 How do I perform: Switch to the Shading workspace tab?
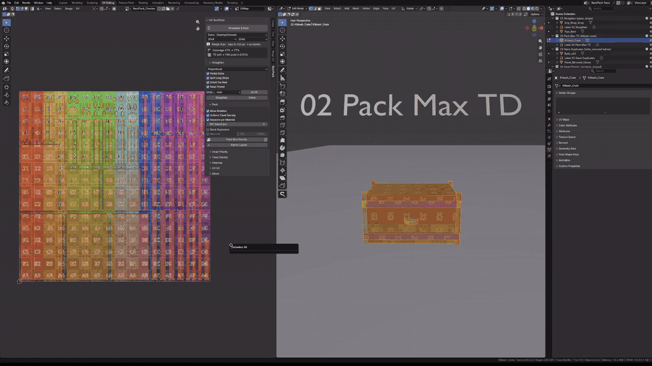coord(143,3)
